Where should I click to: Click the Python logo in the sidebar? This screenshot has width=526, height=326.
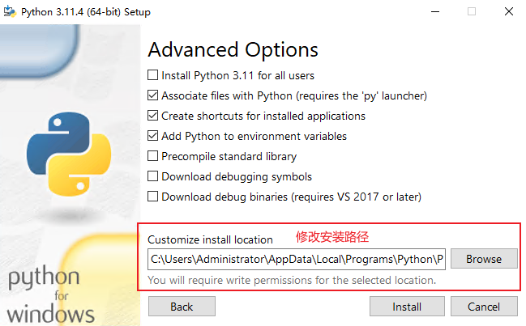(x=69, y=154)
